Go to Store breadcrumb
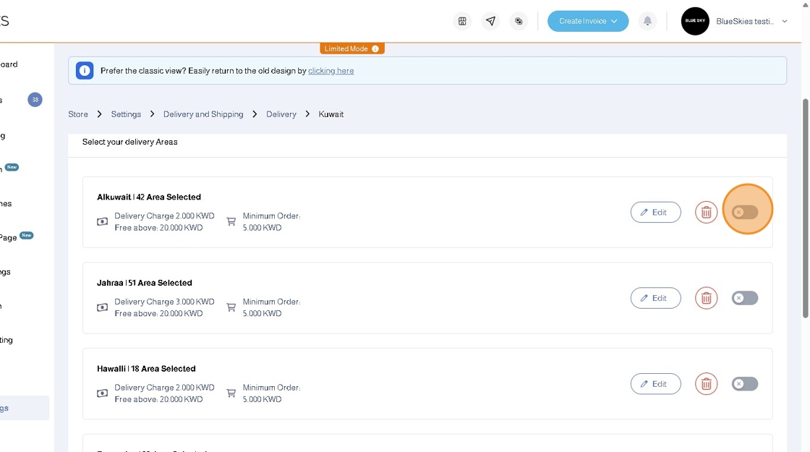The image size is (810, 452). (78, 114)
